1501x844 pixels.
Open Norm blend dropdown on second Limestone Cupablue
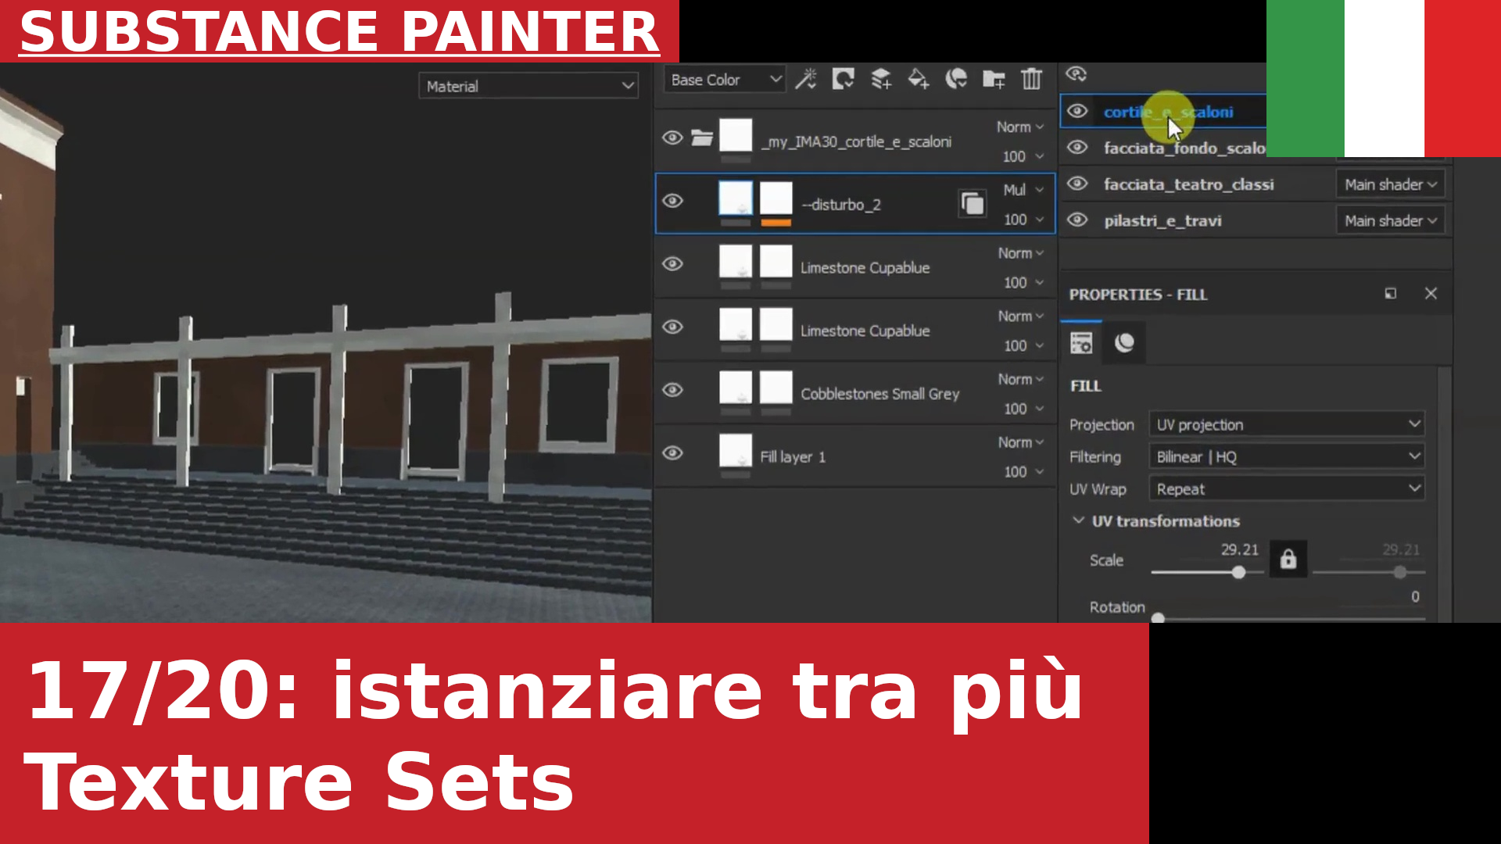[1021, 316]
